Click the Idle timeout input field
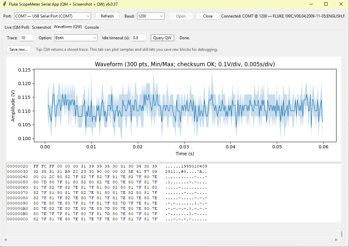 click(139, 38)
